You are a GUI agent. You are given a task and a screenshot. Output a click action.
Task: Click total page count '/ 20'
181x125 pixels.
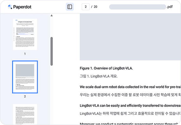point(94,7)
